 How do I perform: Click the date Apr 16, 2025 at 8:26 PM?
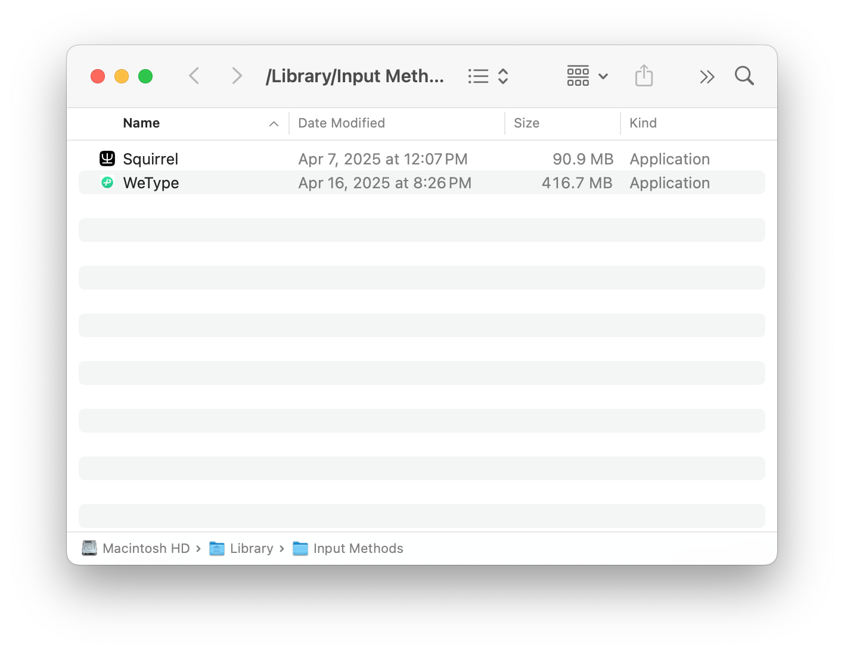point(384,183)
